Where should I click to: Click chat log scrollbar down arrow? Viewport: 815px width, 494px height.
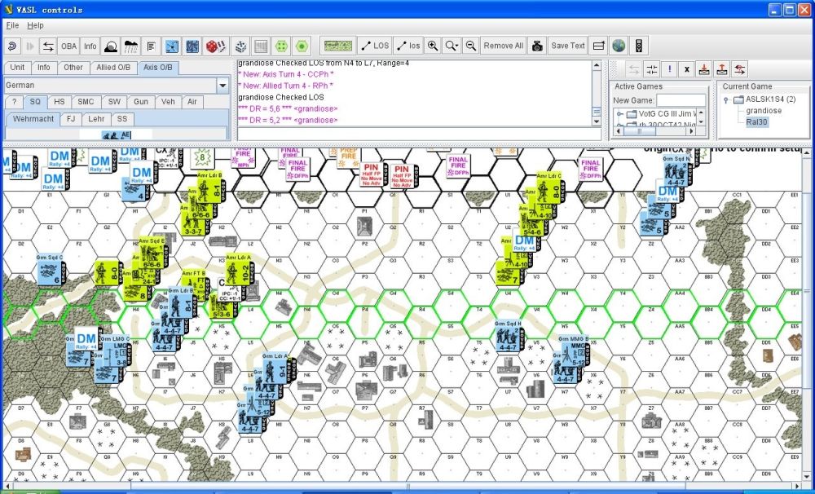(597, 121)
